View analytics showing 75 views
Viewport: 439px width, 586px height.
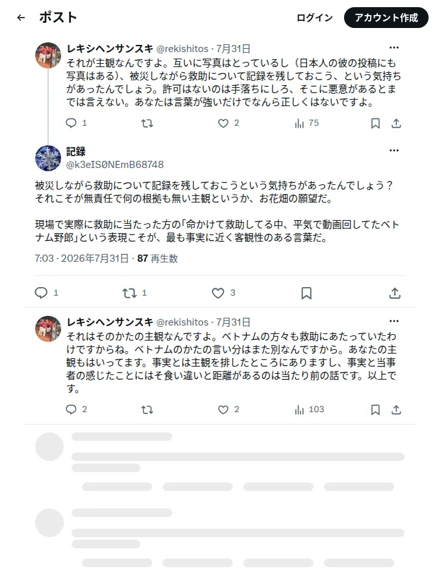pyautogui.click(x=306, y=123)
